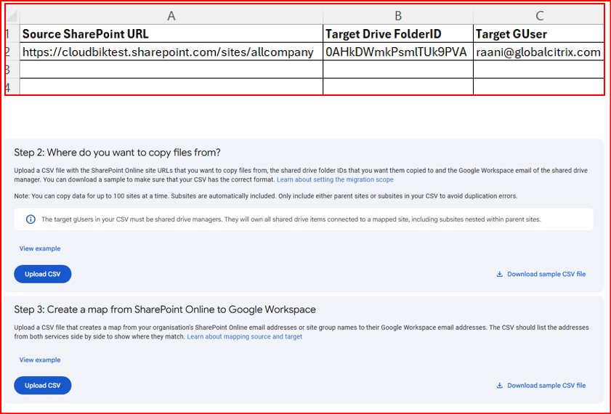Screen dimensions: 611x414
Task: Click the Target GUser header cell
Action: click(x=538, y=33)
